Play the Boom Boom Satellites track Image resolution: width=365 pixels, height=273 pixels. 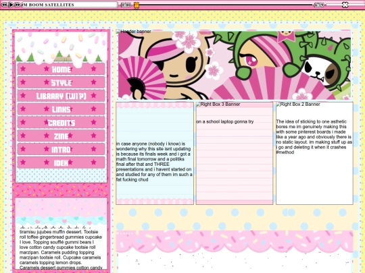pos(11,5)
